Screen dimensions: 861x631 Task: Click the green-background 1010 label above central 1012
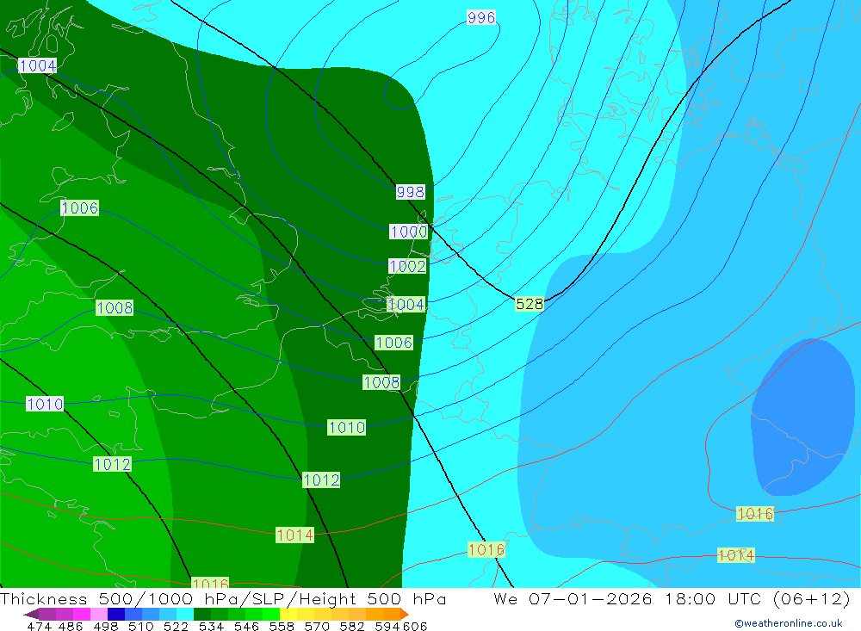pyautogui.click(x=346, y=427)
